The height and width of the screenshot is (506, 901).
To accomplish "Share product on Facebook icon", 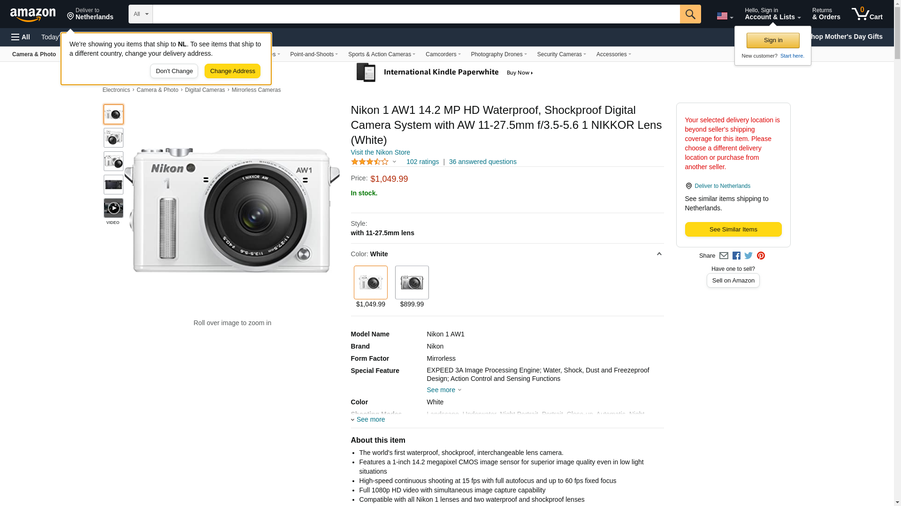I will click(x=736, y=256).
